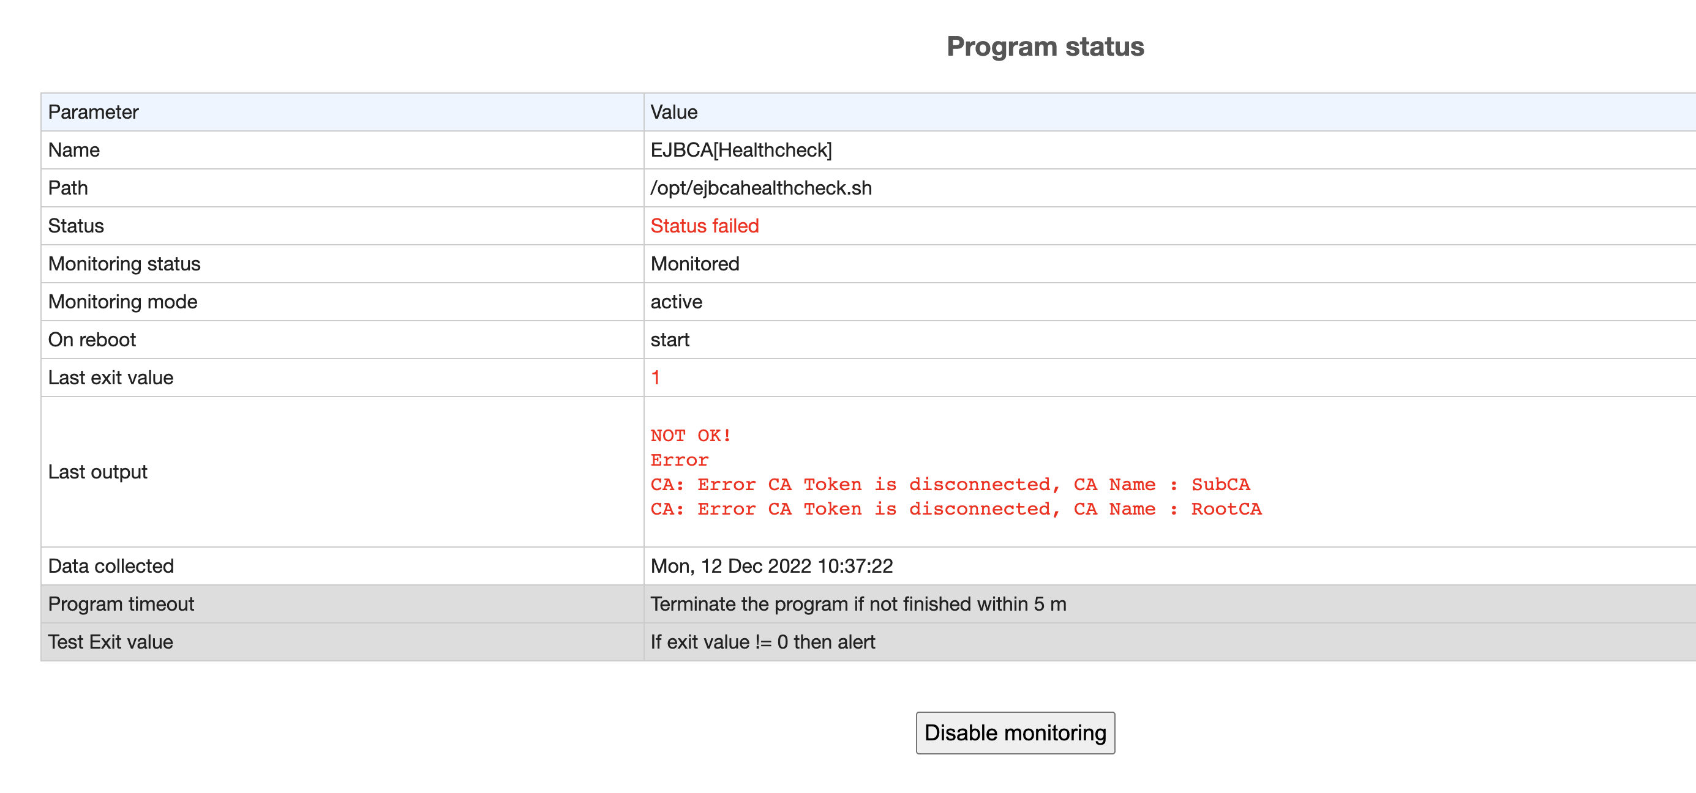1696x793 pixels.
Task: Select the red Status failed text
Action: click(x=705, y=226)
